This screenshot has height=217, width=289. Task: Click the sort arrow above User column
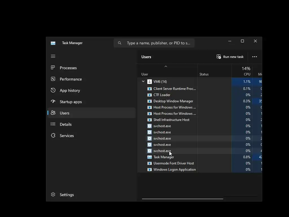(x=166, y=66)
